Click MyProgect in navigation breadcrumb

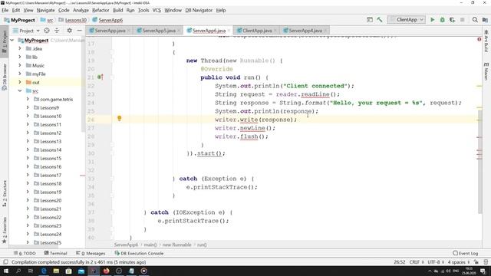(x=22, y=20)
